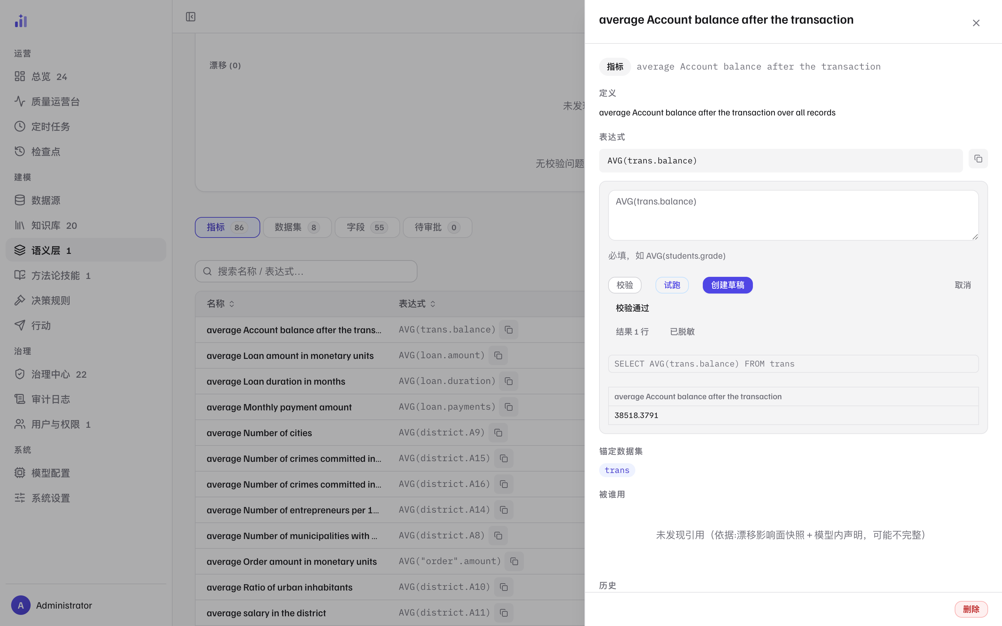Viewport: 1002px width, 626px height.
Task: Click the 创建草稿 button
Action: click(727, 285)
